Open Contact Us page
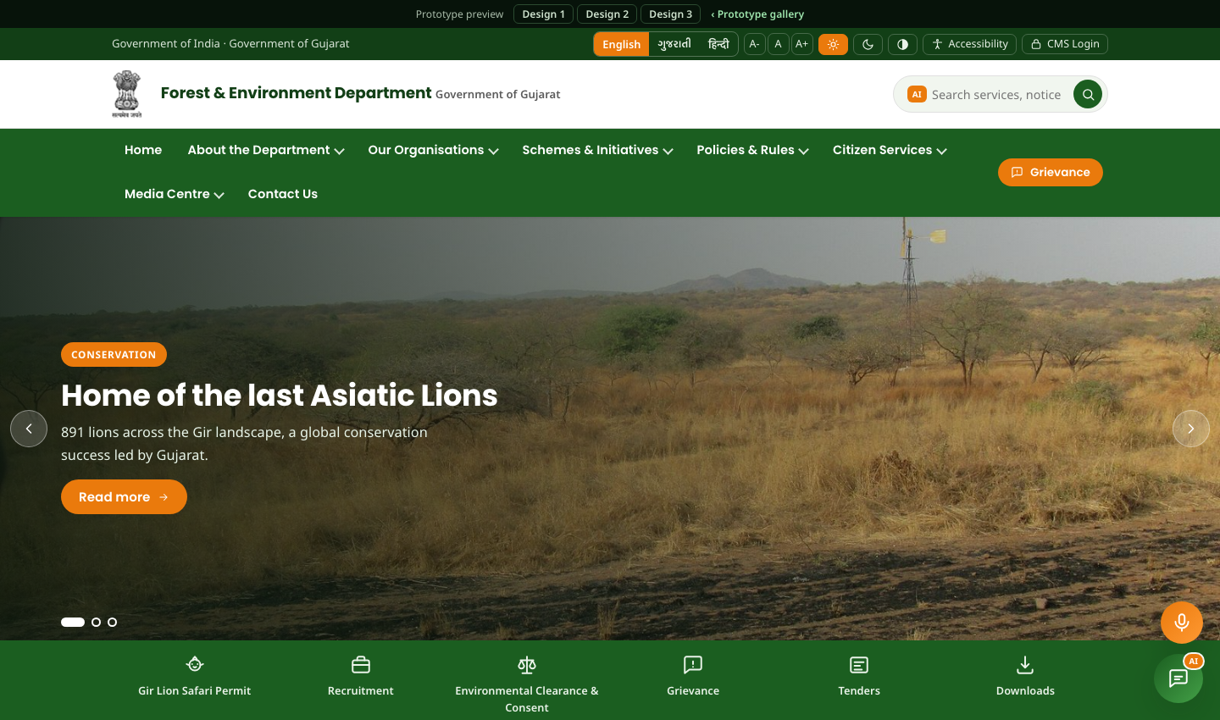 click(x=283, y=194)
